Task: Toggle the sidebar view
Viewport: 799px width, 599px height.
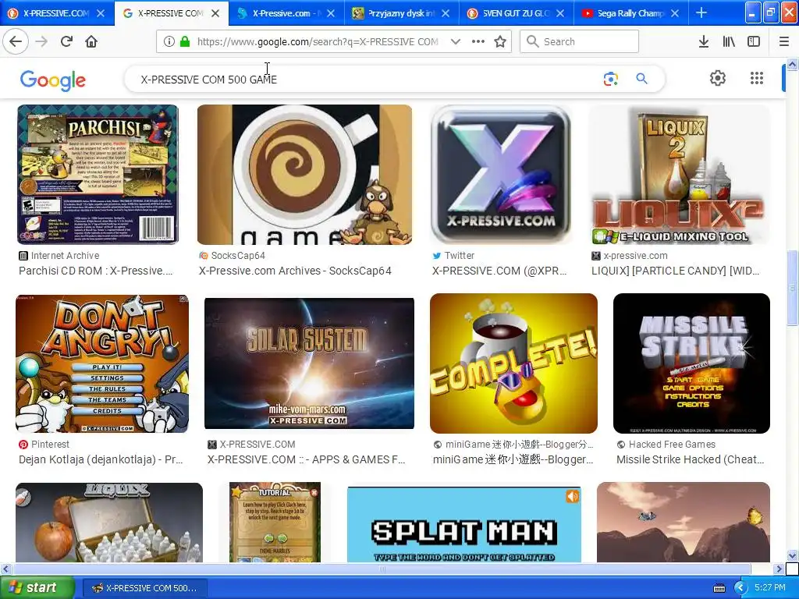Action: 754,42
